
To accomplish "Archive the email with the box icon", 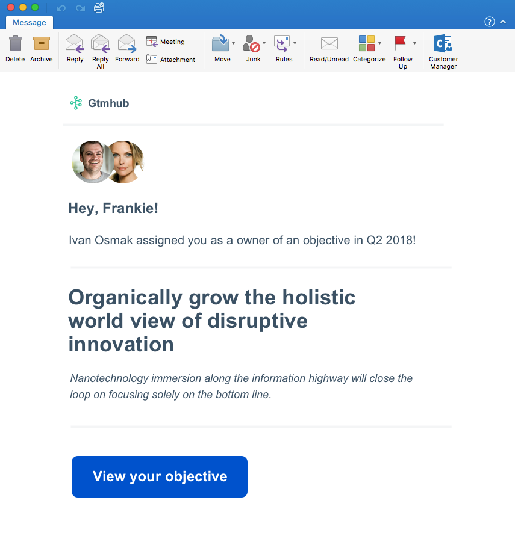I will (x=41, y=49).
